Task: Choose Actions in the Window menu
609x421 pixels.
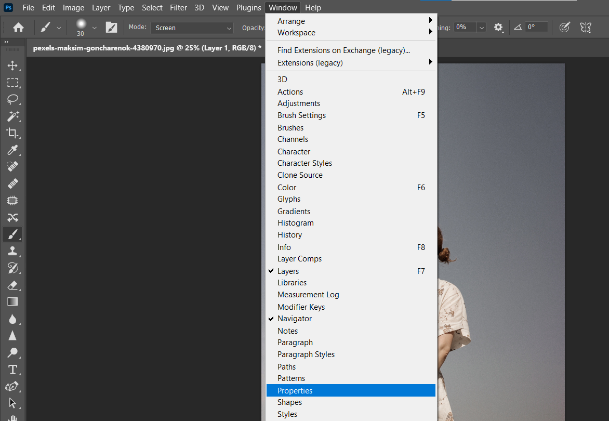Action: pos(351,91)
